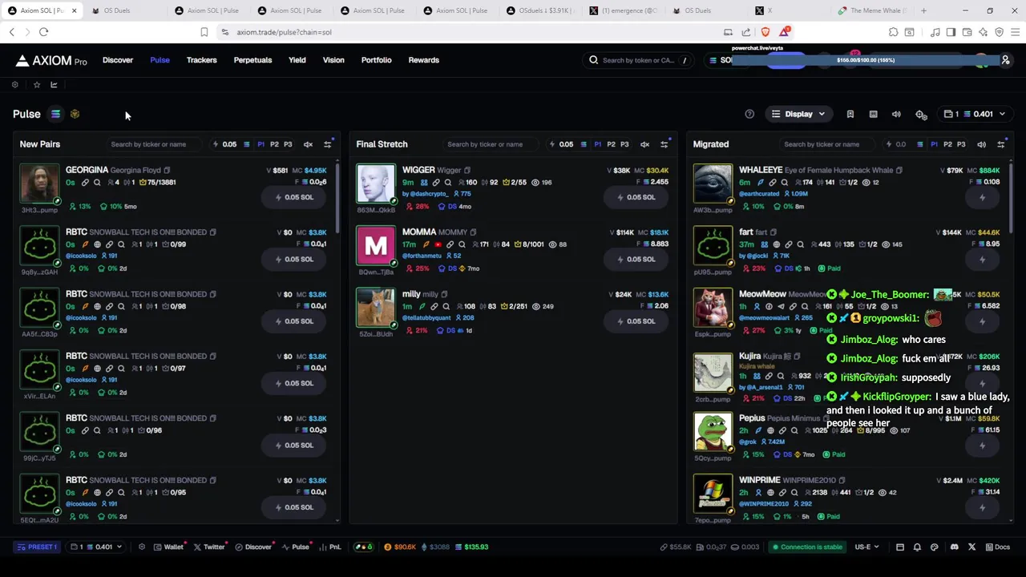Select preset P2 in Migrated
This screenshot has width=1026, height=577.
(947, 144)
